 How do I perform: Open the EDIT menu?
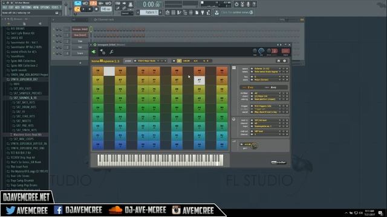(x=11, y=8)
